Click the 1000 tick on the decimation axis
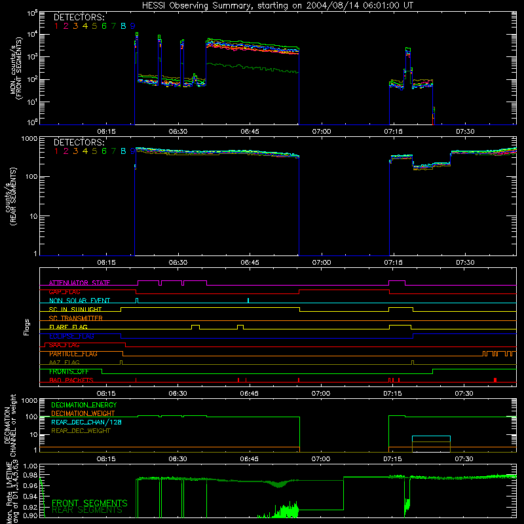Viewport: 524px width, 524px height. pos(29,401)
